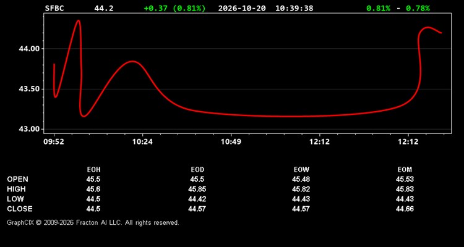Select the EOH column header
Screen dimensions: 464x247
93,170
